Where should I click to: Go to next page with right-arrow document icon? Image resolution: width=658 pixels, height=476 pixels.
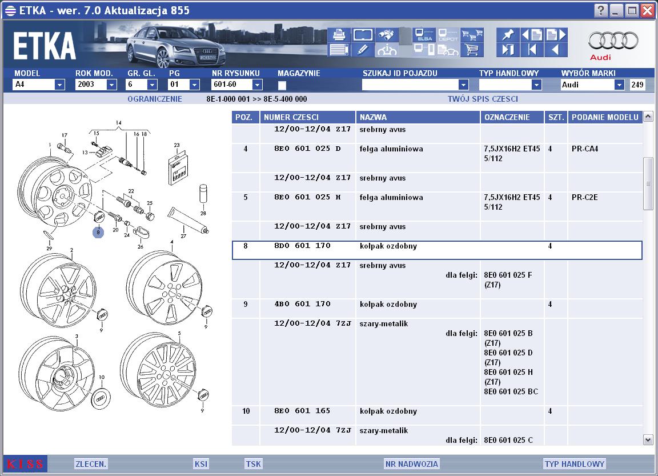click(556, 35)
